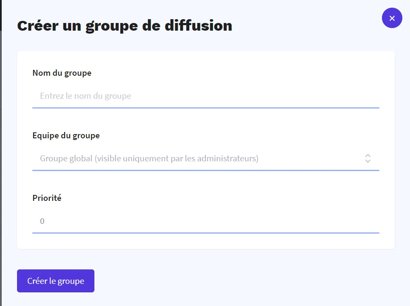Viewport: 410px width, 306px height.
Task: Click the purple create group button
Action: tap(55, 280)
